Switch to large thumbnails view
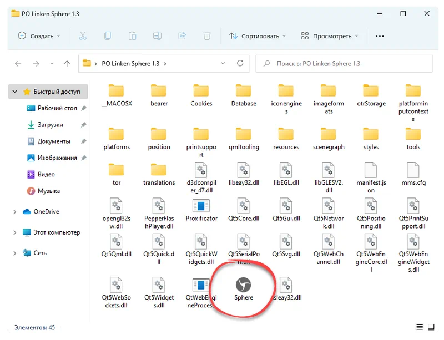 click(x=431, y=327)
